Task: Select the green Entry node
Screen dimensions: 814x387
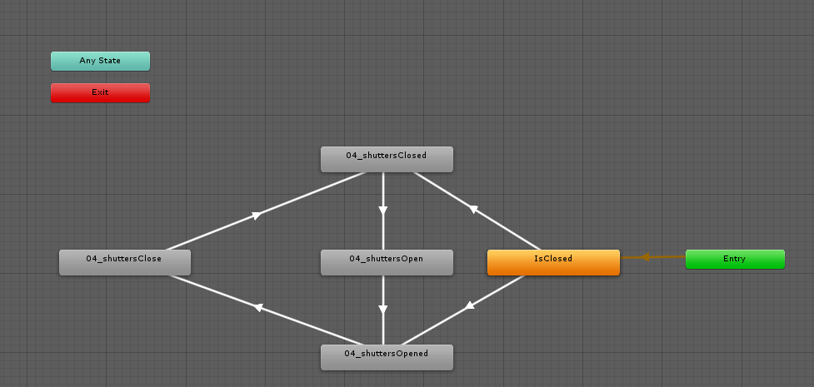Action: pyautogui.click(x=735, y=259)
